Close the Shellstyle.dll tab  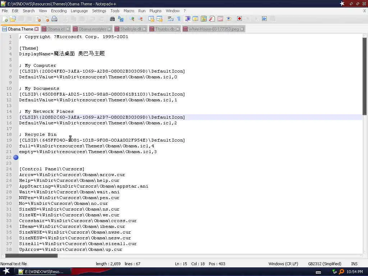tap(144, 29)
